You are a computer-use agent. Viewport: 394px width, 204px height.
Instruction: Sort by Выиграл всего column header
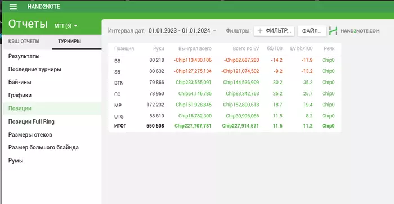click(x=195, y=48)
